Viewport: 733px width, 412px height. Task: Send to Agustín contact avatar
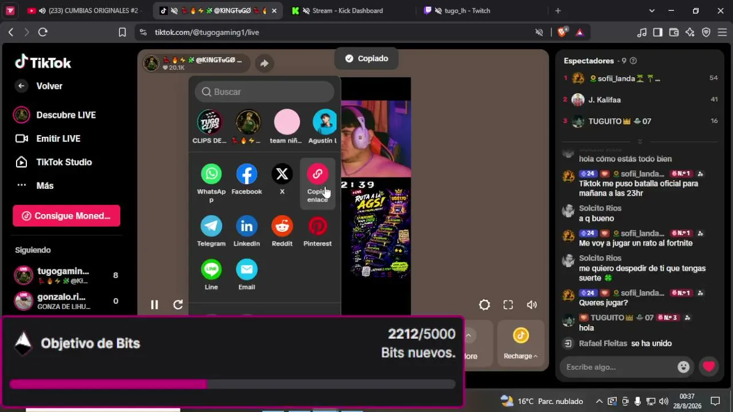[x=324, y=122]
